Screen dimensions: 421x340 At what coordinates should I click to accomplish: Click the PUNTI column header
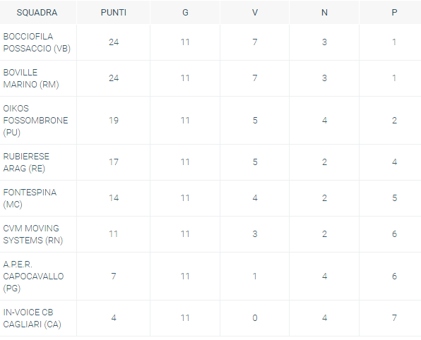tap(114, 13)
